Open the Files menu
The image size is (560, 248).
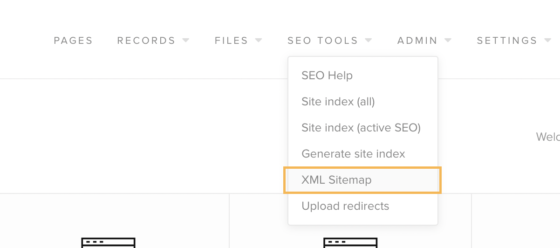[231, 41]
